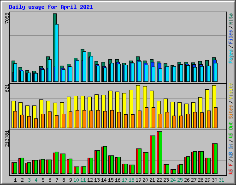Click the shortest green kB bar on day 24

click(x=174, y=172)
